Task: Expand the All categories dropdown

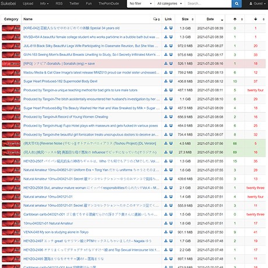Action: pyautogui.click(x=170, y=3)
